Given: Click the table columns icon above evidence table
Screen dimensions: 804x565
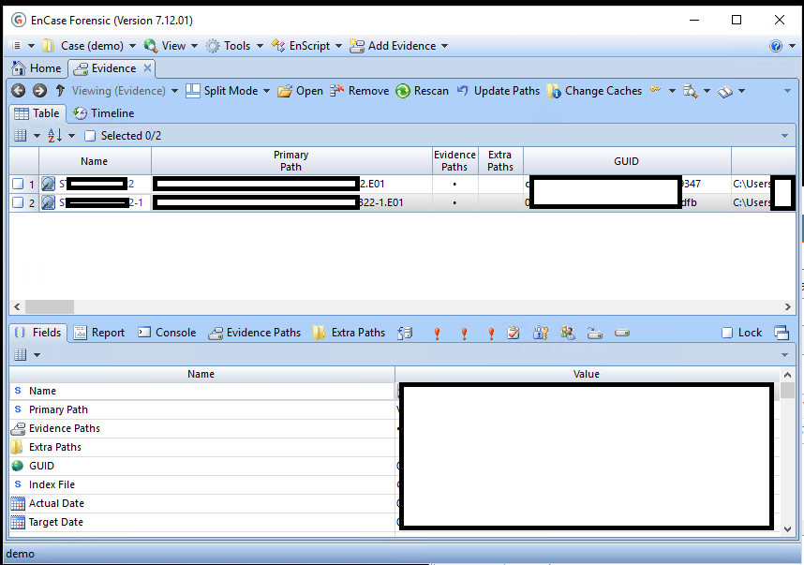Looking at the screenshot, I should click(21, 136).
